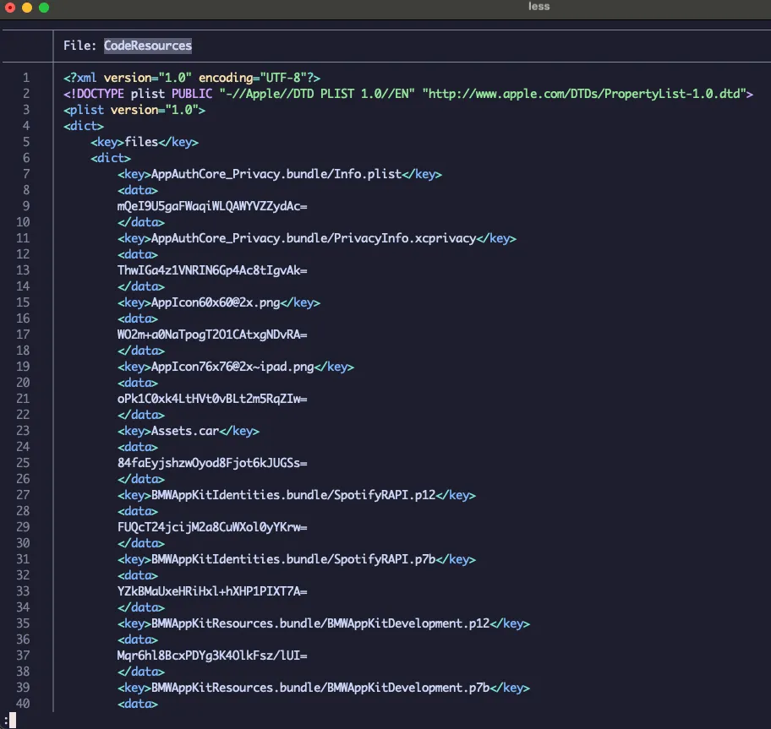Click the Apple PropertyList DTD URL

pyautogui.click(x=584, y=94)
